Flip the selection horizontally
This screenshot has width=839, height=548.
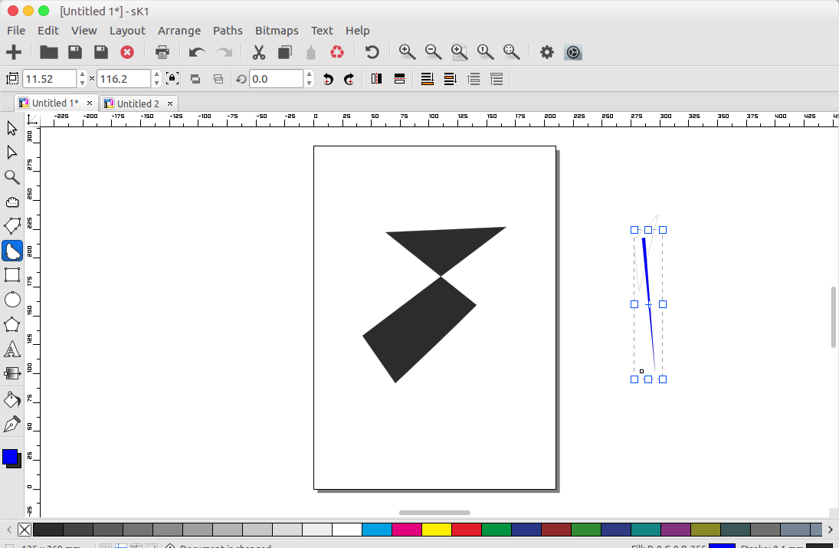376,78
